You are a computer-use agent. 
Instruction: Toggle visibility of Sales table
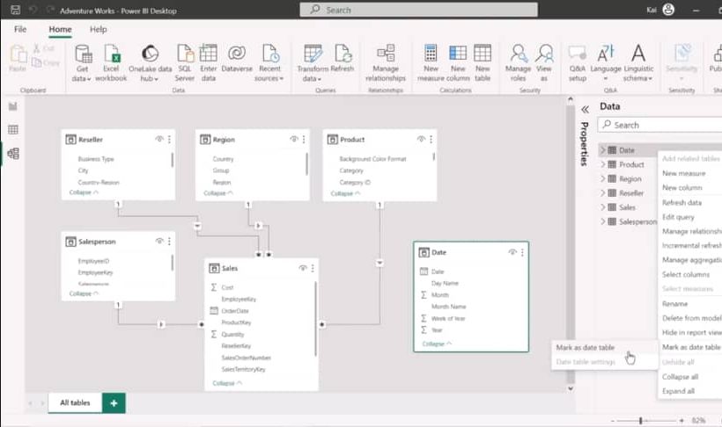pyautogui.click(x=303, y=268)
